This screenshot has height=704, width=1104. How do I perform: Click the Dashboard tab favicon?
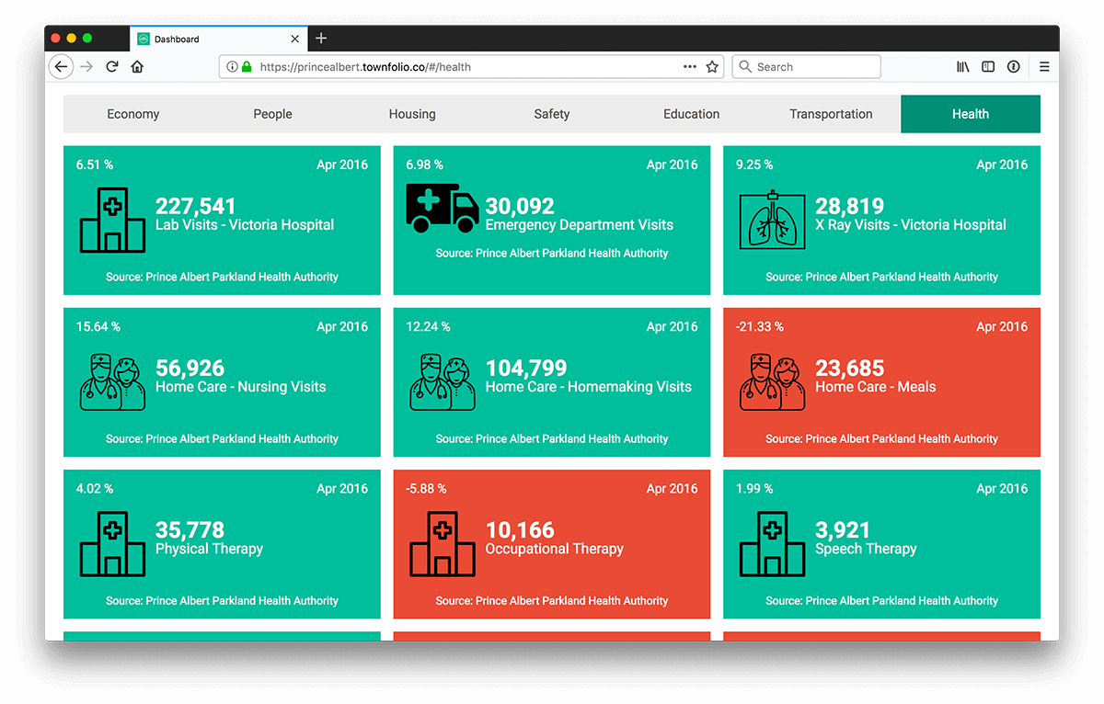click(x=144, y=39)
